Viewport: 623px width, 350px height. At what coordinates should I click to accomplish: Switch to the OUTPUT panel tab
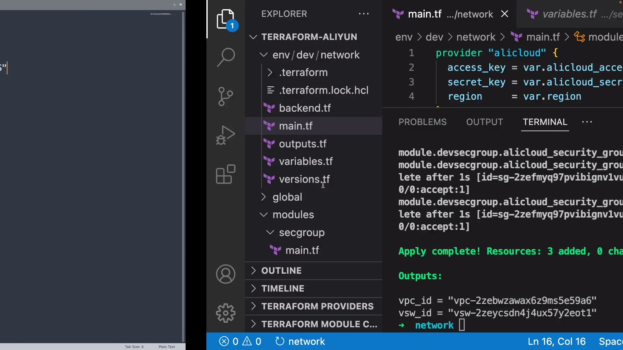coord(484,122)
